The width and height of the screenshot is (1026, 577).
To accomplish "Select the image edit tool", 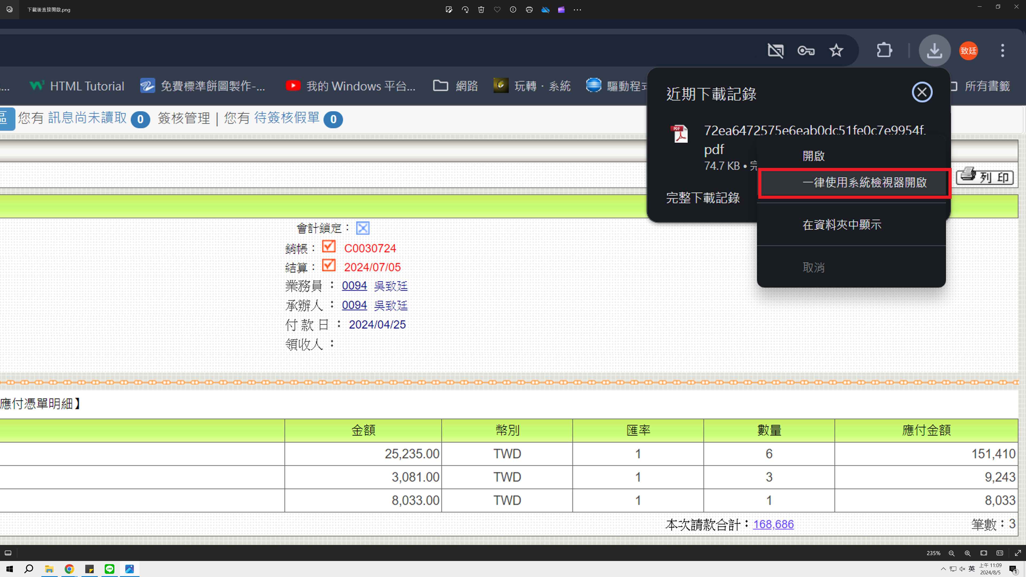I will [x=449, y=10].
